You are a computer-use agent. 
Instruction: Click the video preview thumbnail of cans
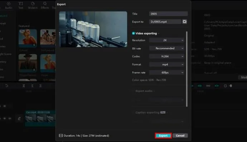(93, 29)
